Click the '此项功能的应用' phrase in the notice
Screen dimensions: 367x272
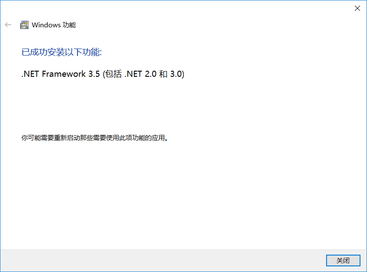point(142,138)
